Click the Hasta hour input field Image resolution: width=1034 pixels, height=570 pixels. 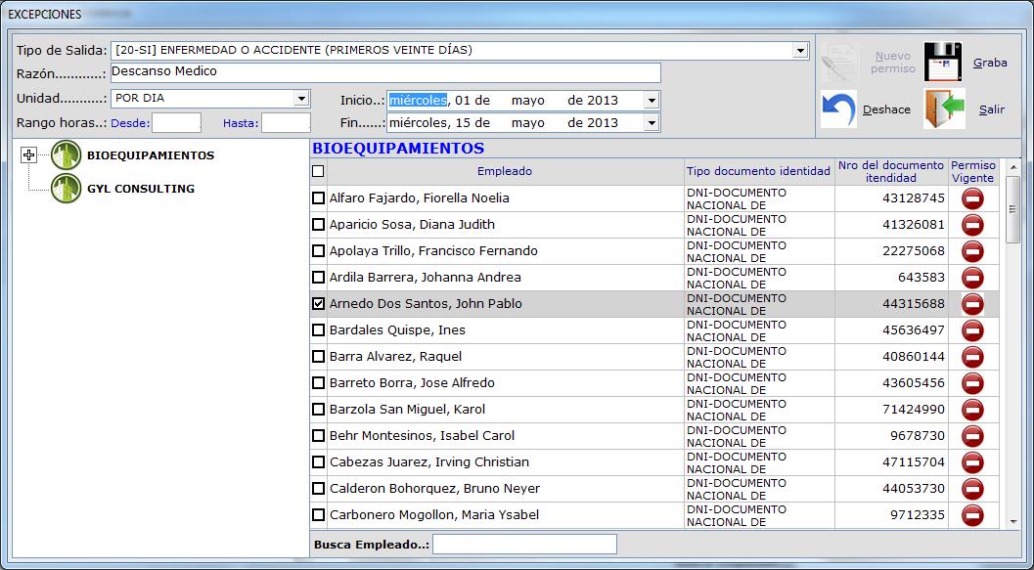point(286,122)
